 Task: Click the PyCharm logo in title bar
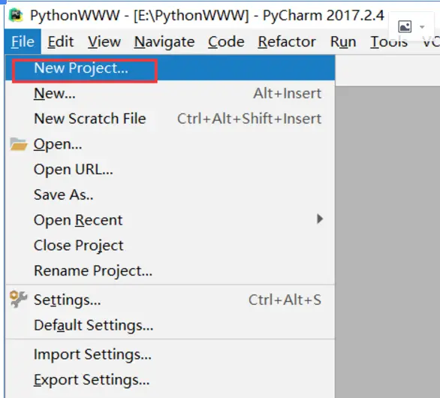[x=16, y=15]
